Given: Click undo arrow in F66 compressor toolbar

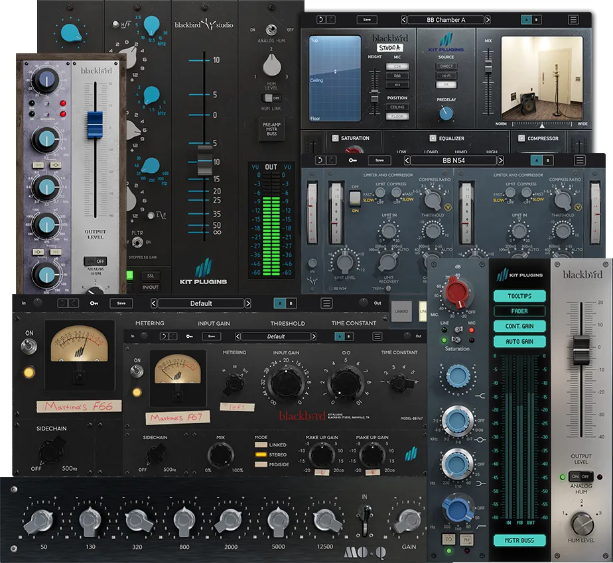Looking at the screenshot, I should [x=63, y=303].
